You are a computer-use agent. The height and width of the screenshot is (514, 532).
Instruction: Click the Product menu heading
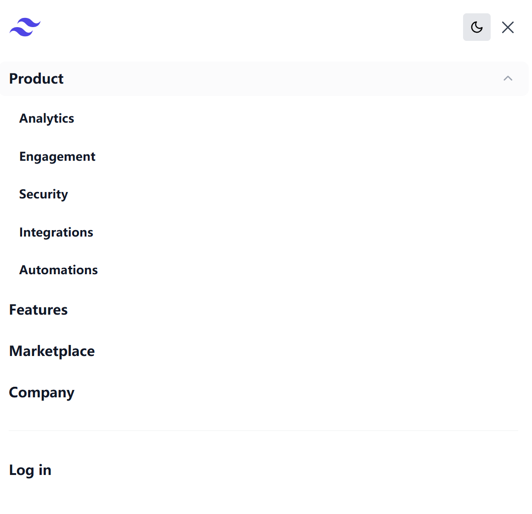36,79
